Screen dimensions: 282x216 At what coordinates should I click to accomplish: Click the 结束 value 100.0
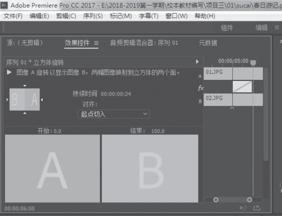coord(158,131)
